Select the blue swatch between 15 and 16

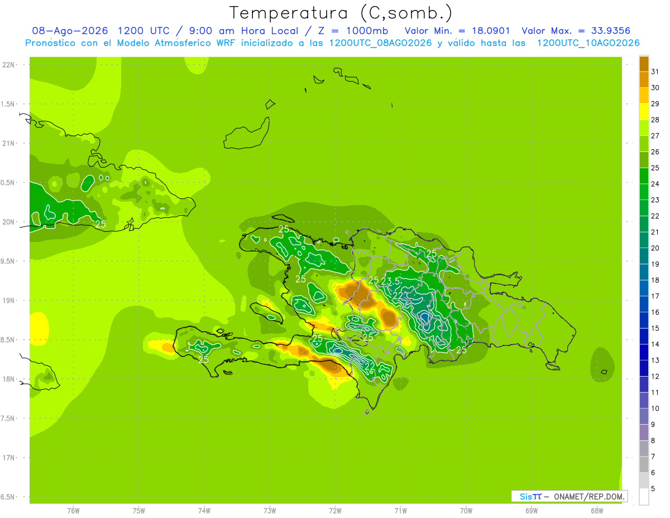(644, 321)
